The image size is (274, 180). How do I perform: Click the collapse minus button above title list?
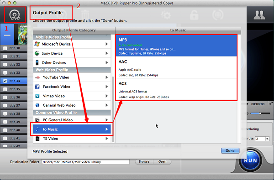[7, 35]
